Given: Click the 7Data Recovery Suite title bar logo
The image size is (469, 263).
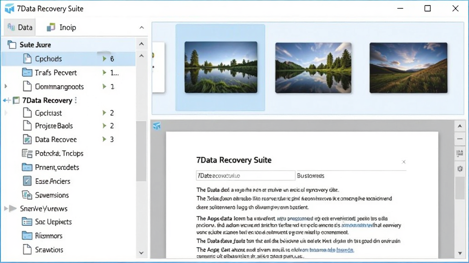Looking at the screenshot, I should point(9,9).
